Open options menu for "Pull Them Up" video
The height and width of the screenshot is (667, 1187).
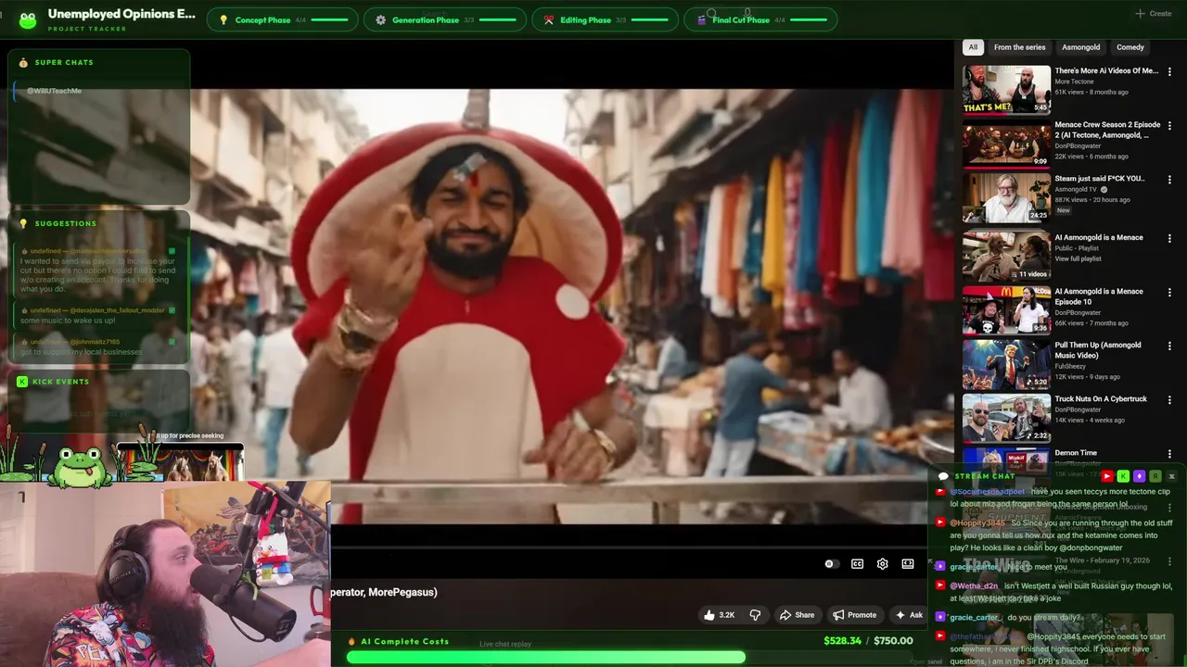point(1169,346)
